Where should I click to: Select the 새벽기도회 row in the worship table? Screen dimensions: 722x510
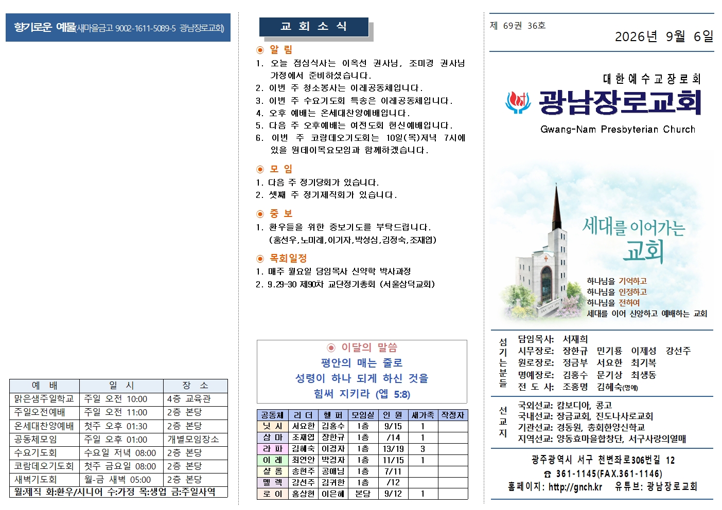(118, 480)
